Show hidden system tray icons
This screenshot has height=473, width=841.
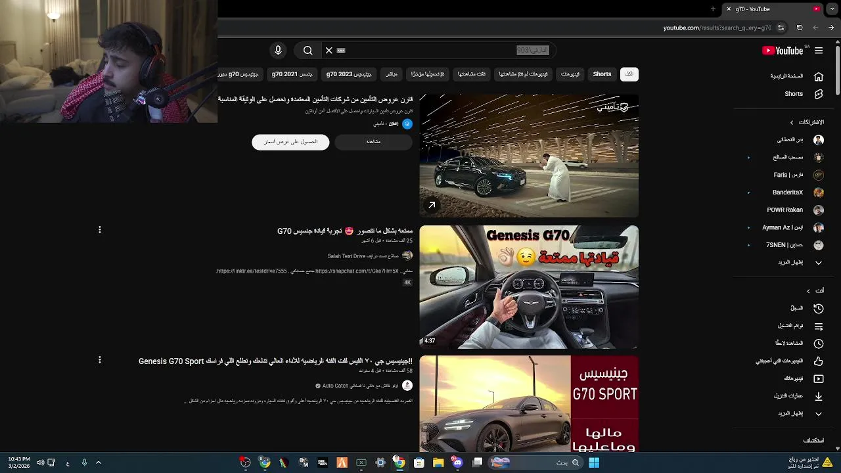tap(99, 462)
